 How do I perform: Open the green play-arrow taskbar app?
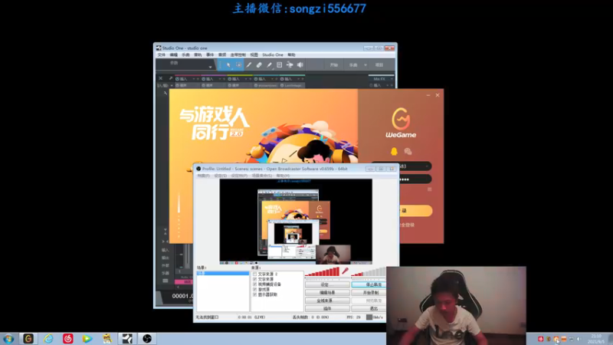pyautogui.click(x=87, y=339)
